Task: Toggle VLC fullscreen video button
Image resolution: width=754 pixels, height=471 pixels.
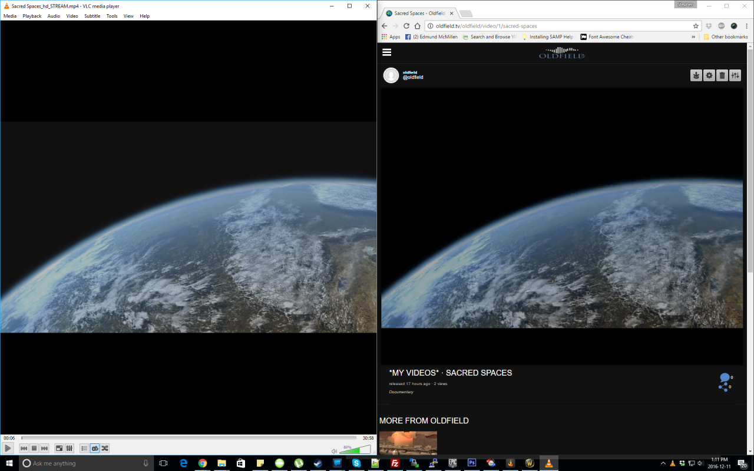Action: coord(59,449)
